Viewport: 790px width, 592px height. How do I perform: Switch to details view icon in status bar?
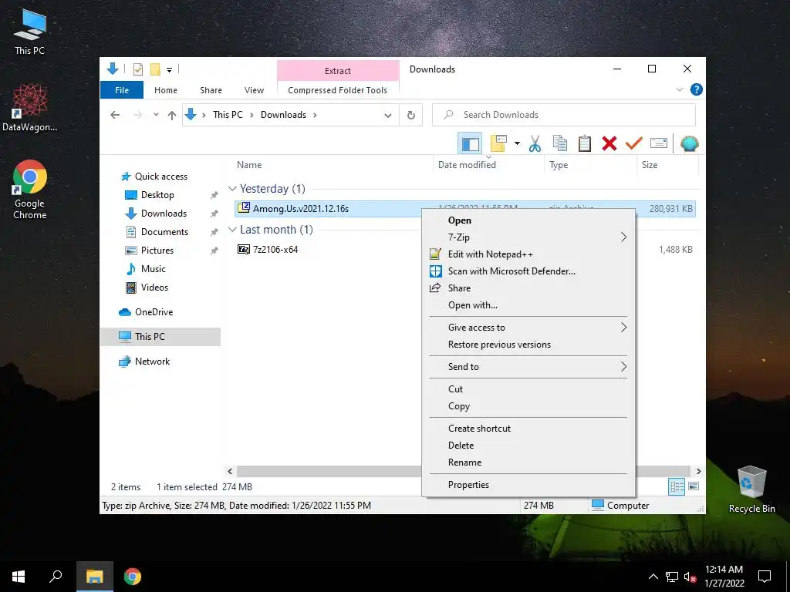point(677,486)
